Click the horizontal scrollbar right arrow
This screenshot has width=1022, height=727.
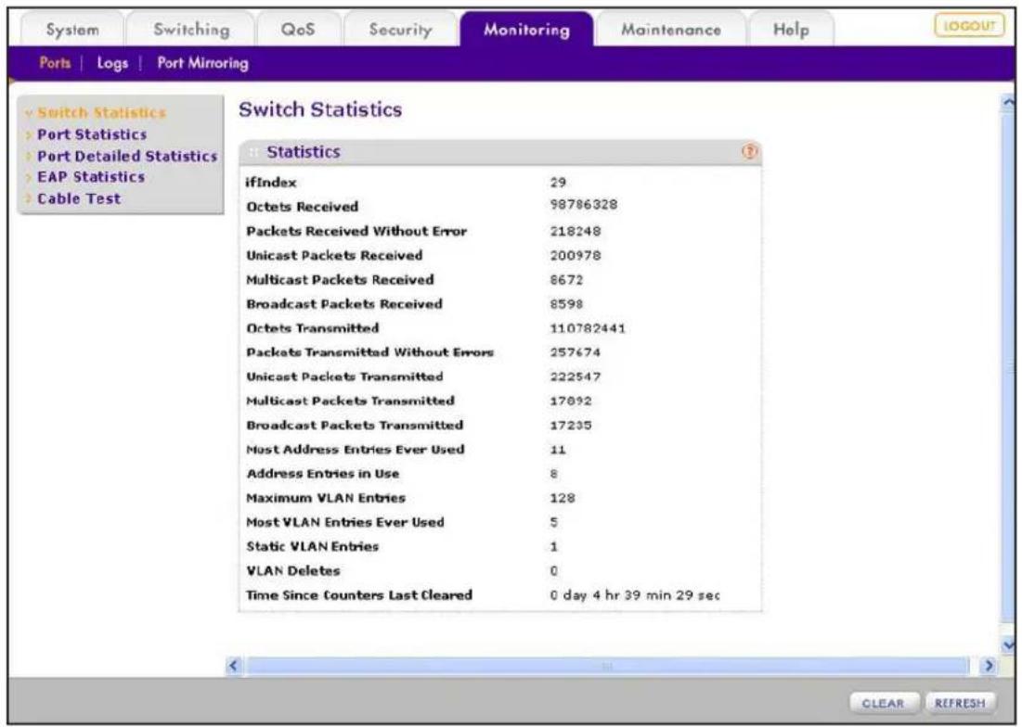(988, 665)
